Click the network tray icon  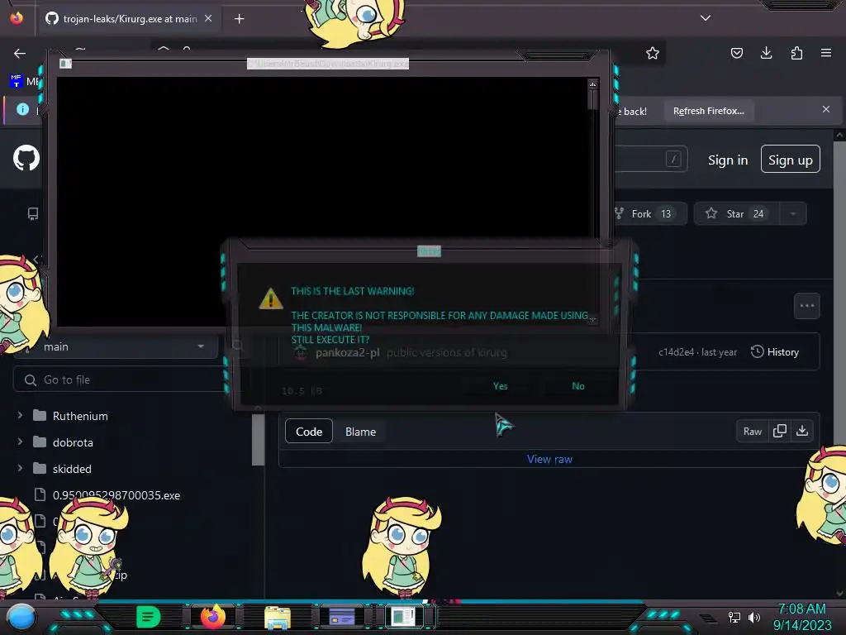pyautogui.click(x=734, y=617)
